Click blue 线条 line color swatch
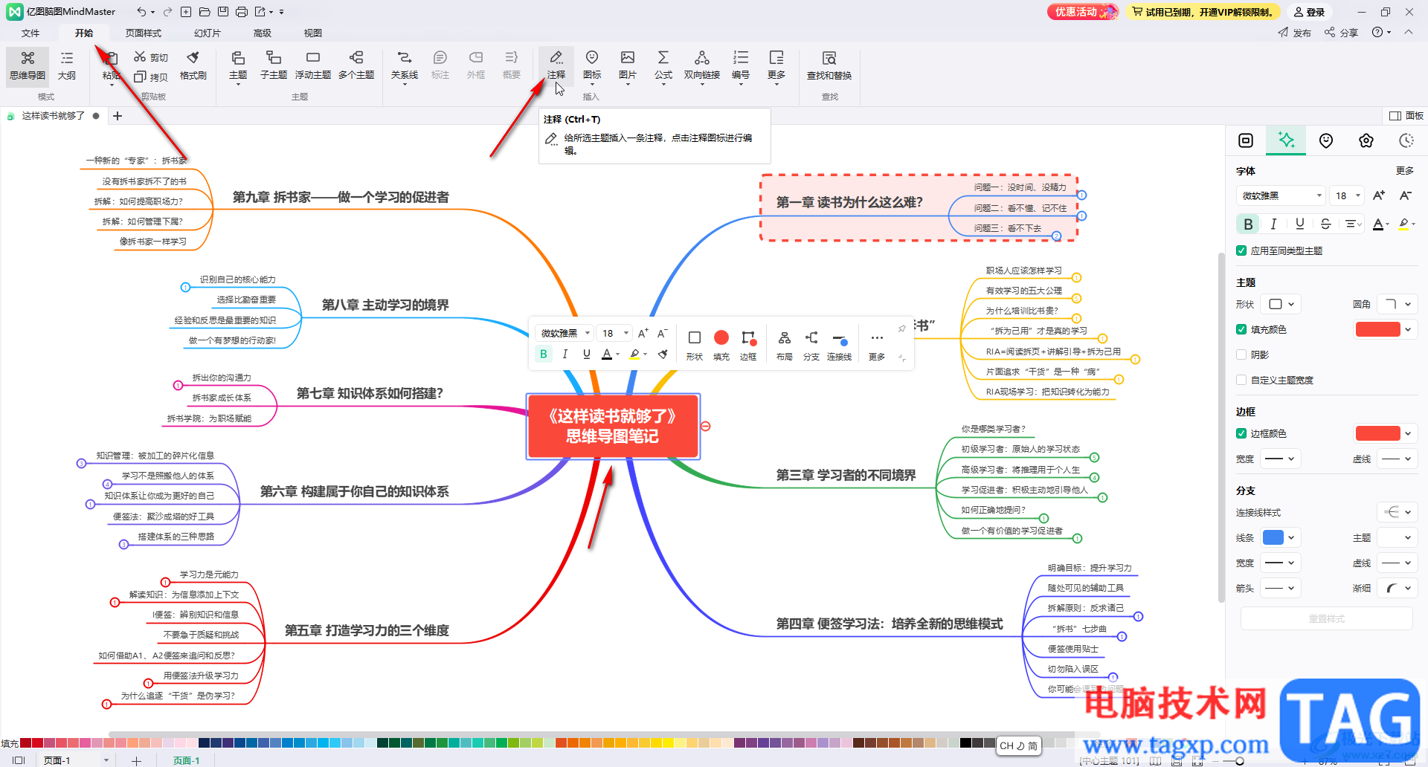This screenshot has width=1428, height=767. click(1273, 537)
